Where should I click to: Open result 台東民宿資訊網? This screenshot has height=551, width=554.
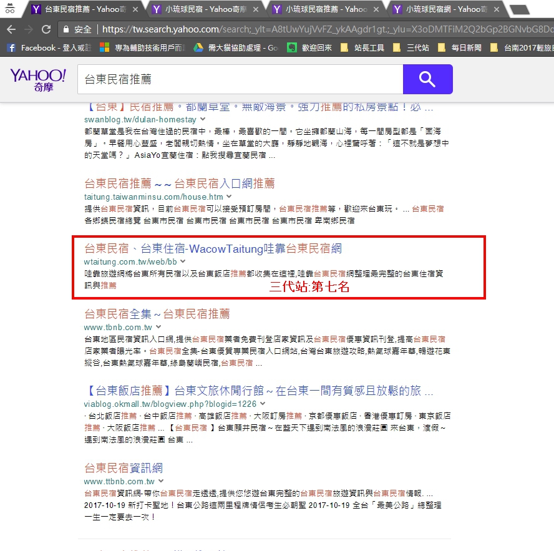pyautogui.click(x=124, y=468)
